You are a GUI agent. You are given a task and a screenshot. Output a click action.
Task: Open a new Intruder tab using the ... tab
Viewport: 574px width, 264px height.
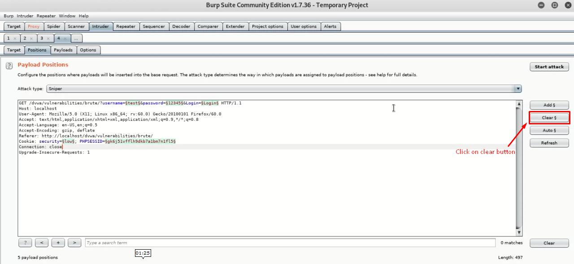(76, 38)
